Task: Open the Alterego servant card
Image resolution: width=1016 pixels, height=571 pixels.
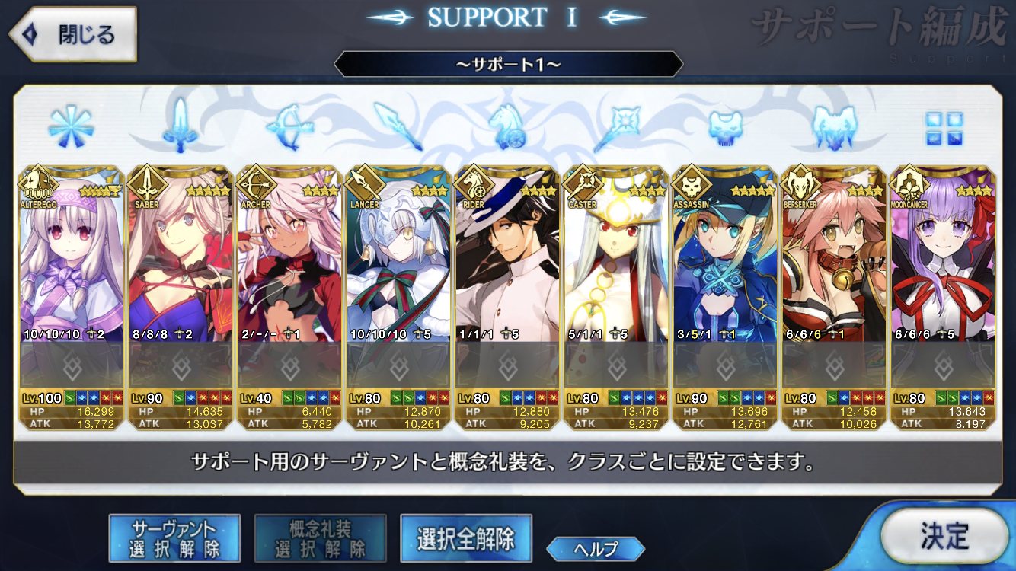Action: click(71, 253)
